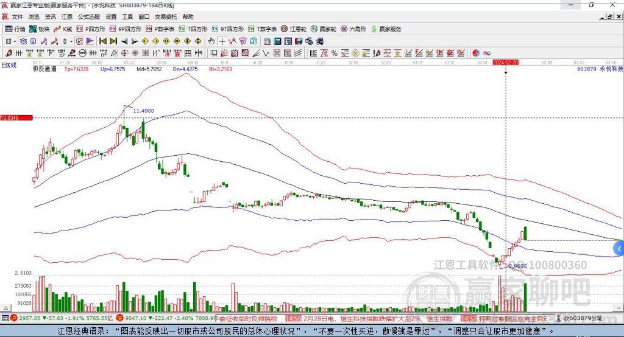
Task: Open the 行情 market quotes view
Action: [15, 29]
